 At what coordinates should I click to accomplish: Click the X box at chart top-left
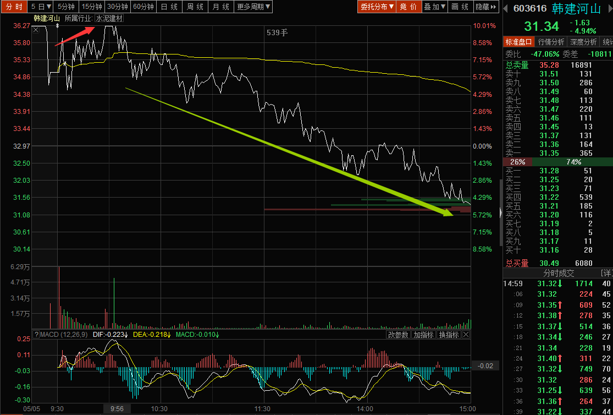click(36, 30)
